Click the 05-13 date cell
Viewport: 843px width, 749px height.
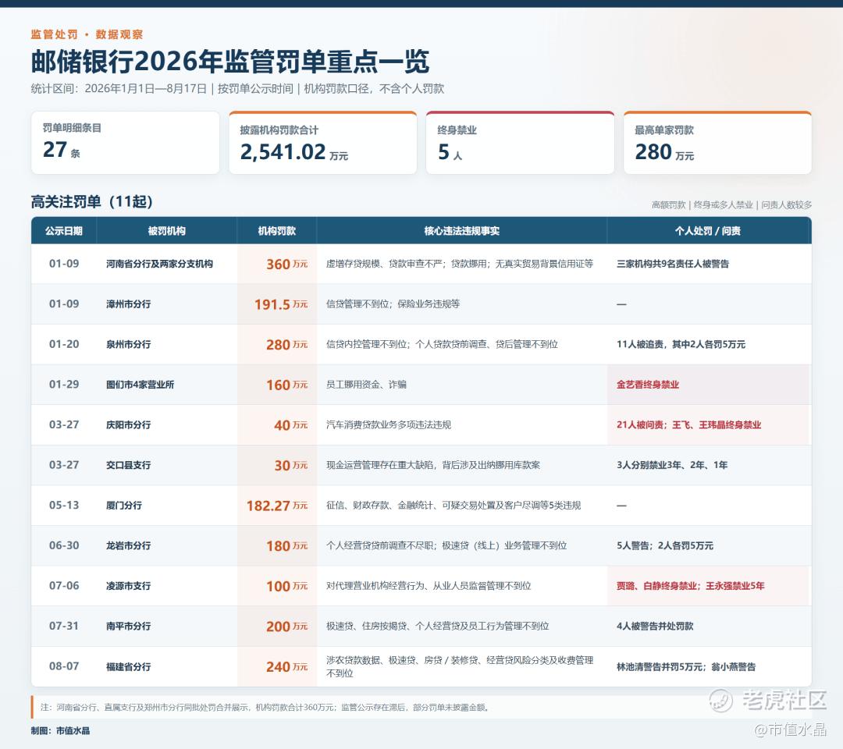tap(64, 505)
